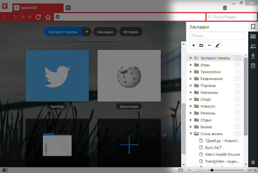The width and height of the screenshot is (258, 173).
Task: Open the Твиттер speed dial tile
Action: [x=57, y=76]
